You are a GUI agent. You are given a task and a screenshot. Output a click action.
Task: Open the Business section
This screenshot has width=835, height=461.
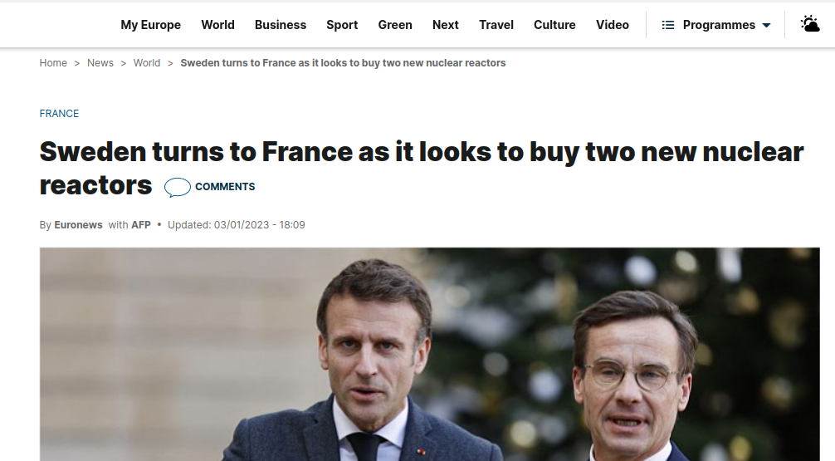pos(281,25)
